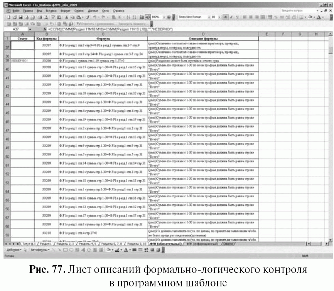Click the Font Color 'A' icon
334x291 pixels.
click(319, 17)
